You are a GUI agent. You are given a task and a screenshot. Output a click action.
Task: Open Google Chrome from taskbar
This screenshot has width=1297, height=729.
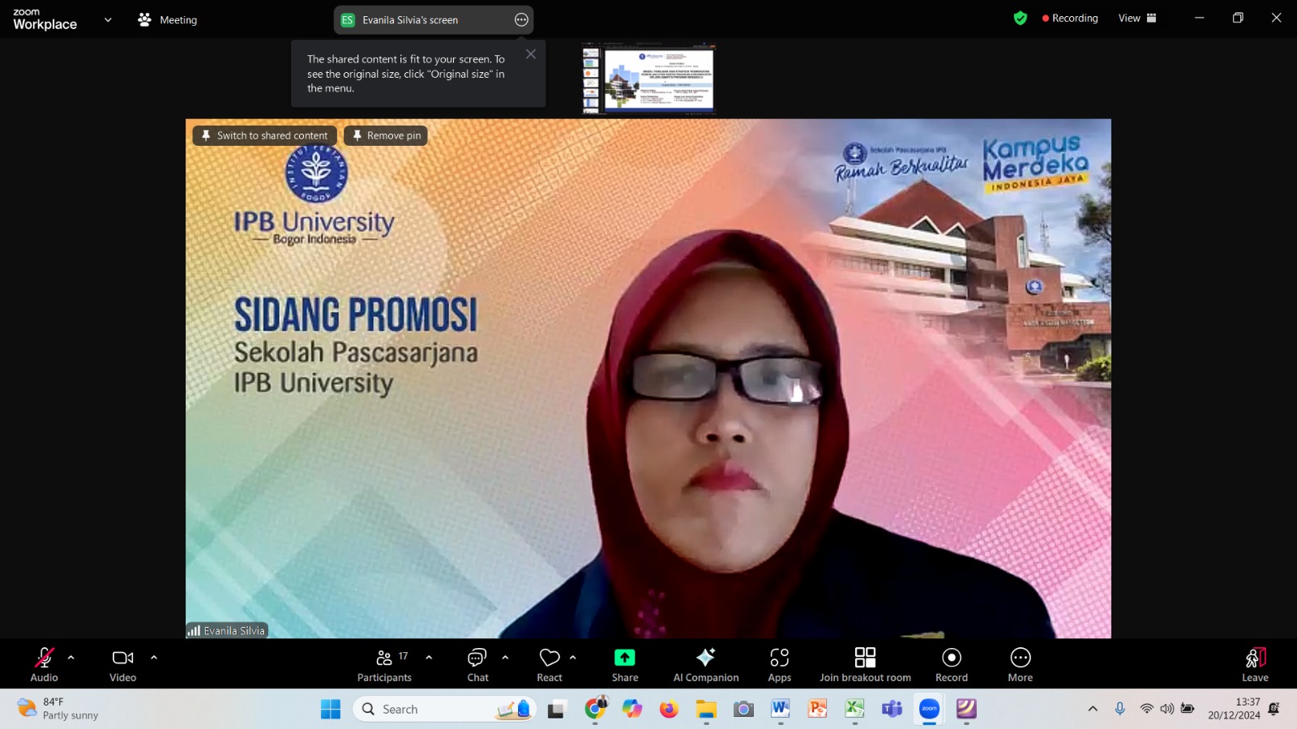click(x=596, y=710)
